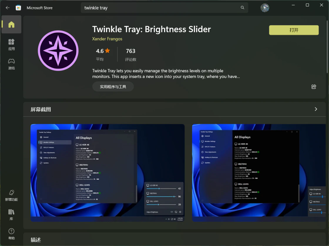Open the second screenshot thumbnail

(x=258, y=173)
